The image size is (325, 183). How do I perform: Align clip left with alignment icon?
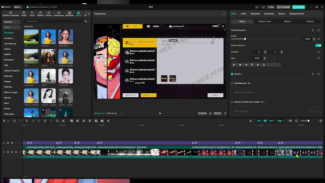tap(234, 65)
